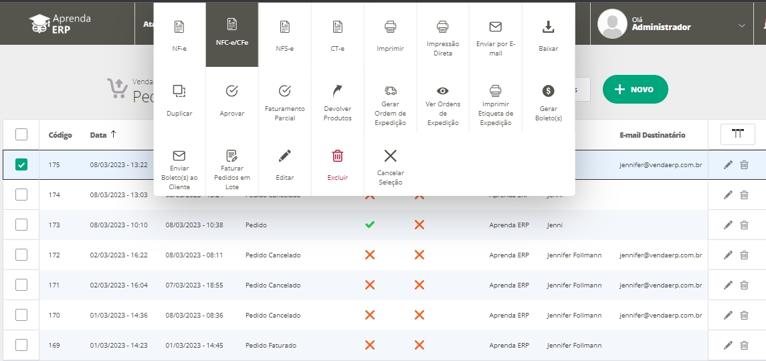Uncheck the checkbox for order 175
Viewport: 766px width, 361px height.
click(21, 164)
